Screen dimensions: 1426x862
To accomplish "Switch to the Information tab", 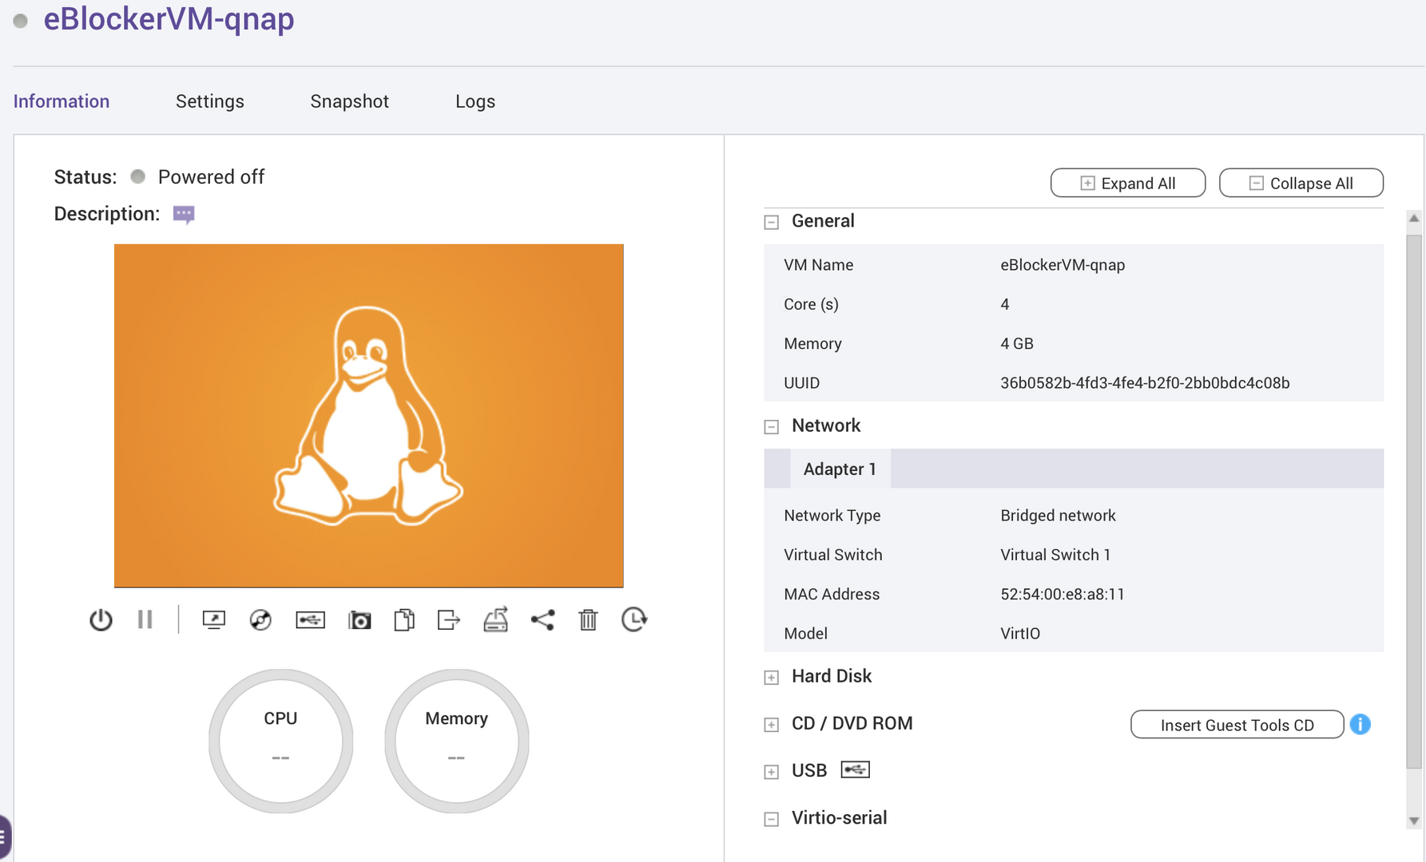I will (62, 101).
